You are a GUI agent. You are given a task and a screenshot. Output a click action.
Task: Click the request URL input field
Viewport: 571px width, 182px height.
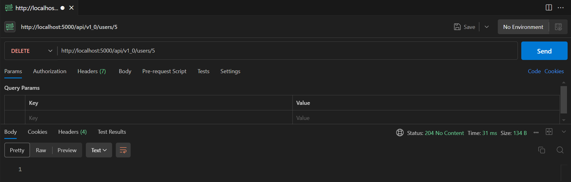tap(288, 51)
